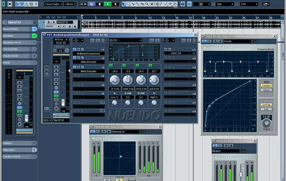The width and height of the screenshot is (286, 181).
Task: Select the Zoom magnifier tool
Action: pos(147,4)
